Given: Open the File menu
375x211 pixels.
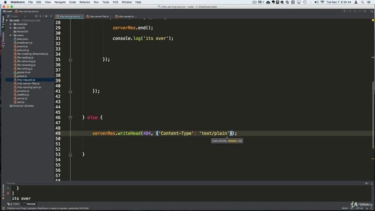Looking at the screenshot, I should [30, 2].
